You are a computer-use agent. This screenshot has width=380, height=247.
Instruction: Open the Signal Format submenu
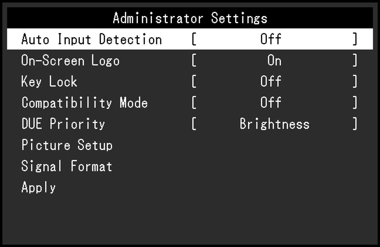pos(66,166)
